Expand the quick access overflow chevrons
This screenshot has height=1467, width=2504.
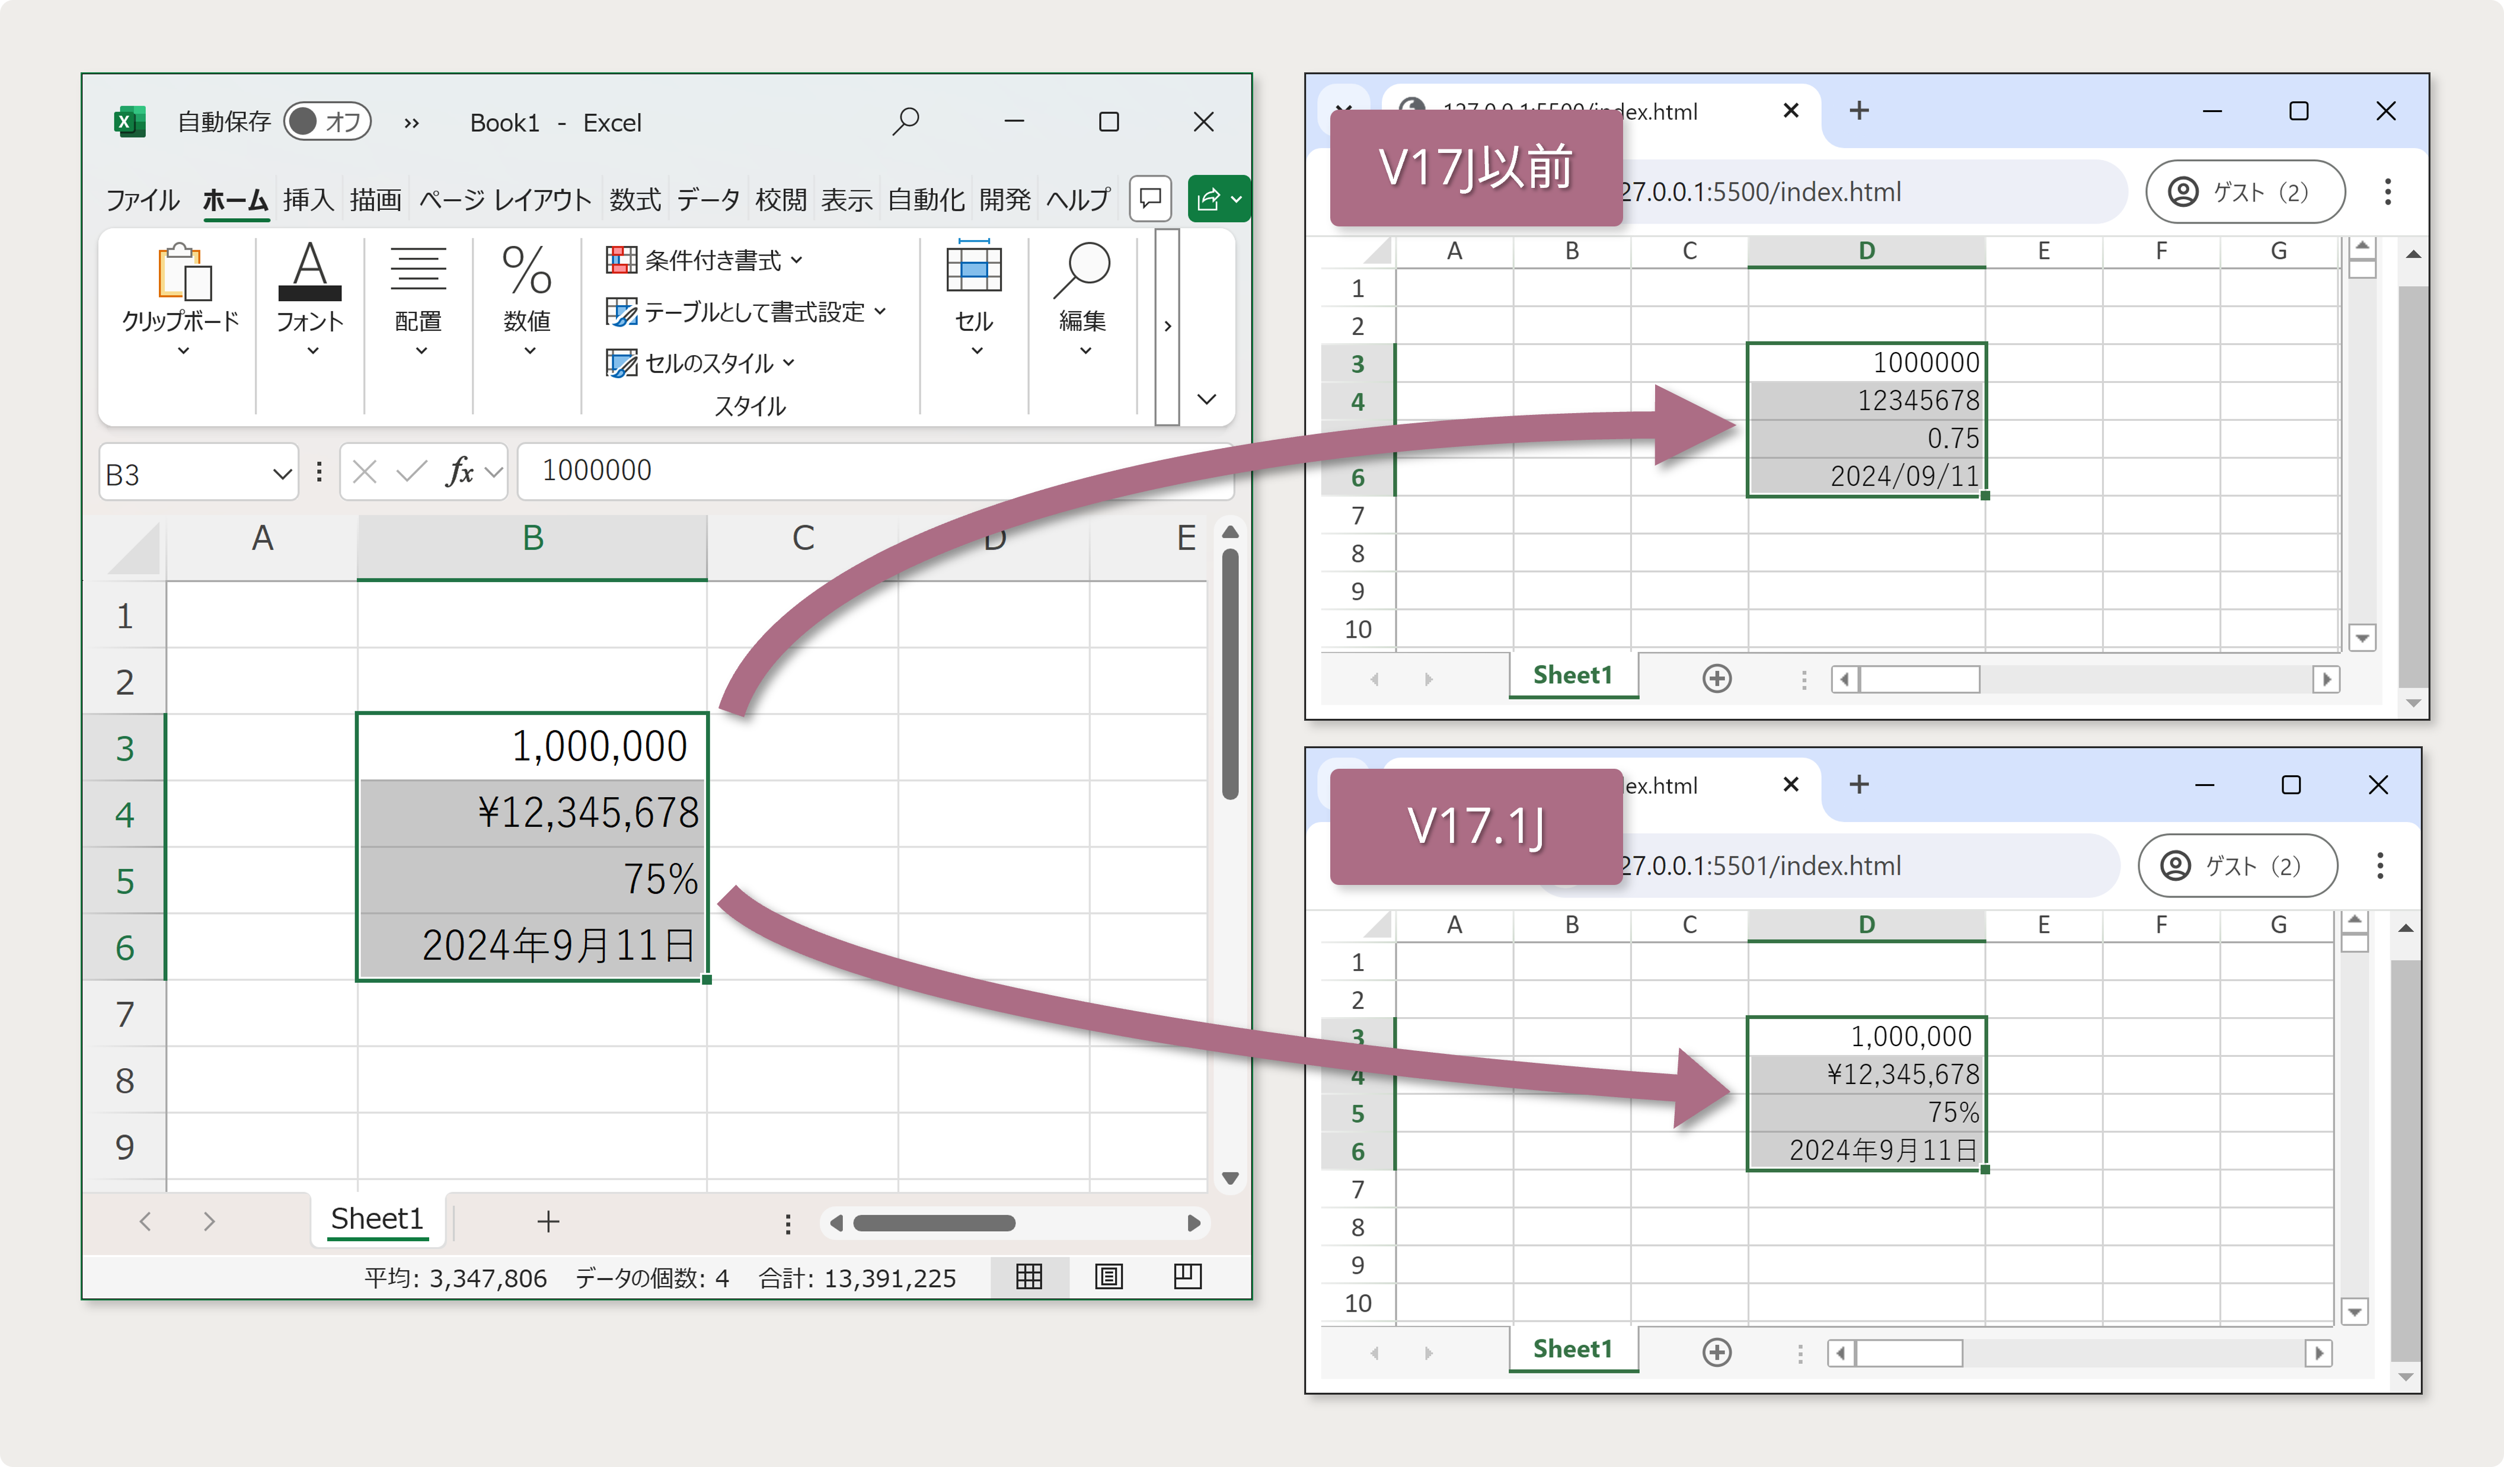click(x=411, y=123)
